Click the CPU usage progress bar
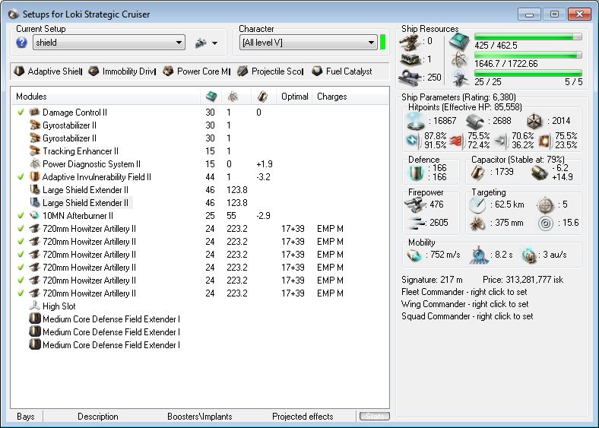 pos(528,36)
